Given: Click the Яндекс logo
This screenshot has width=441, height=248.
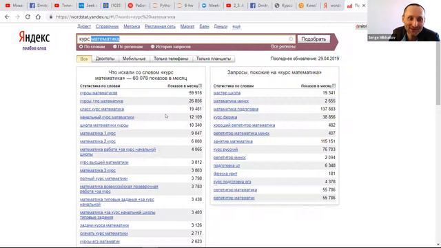Looking at the screenshot, I should [34, 37].
